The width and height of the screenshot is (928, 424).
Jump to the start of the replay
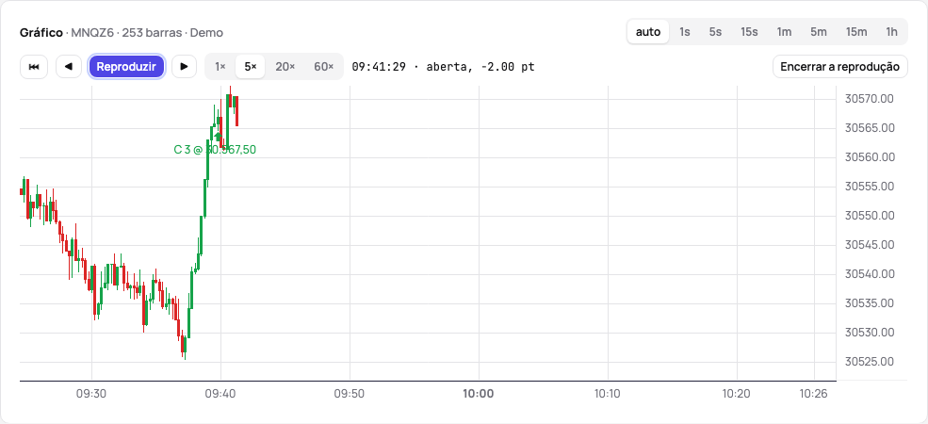pyautogui.click(x=34, y=67)
